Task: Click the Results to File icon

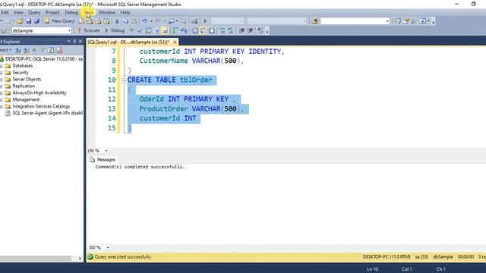Action: (211, 30)
